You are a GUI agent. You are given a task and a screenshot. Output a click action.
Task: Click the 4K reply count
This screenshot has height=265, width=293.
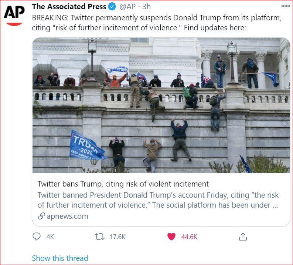[50, 237]
